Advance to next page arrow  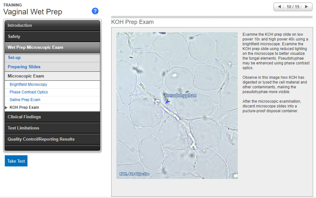[x=306, y=7]
